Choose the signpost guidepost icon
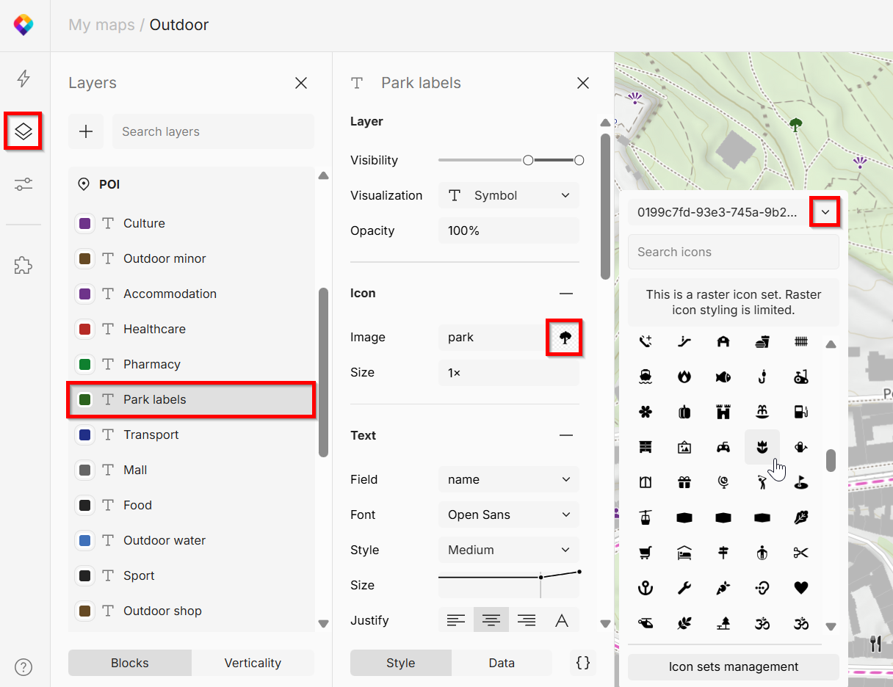 (723, 553)
